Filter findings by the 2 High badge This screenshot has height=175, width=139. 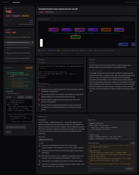pyautogui.click(x=14, y=32)
